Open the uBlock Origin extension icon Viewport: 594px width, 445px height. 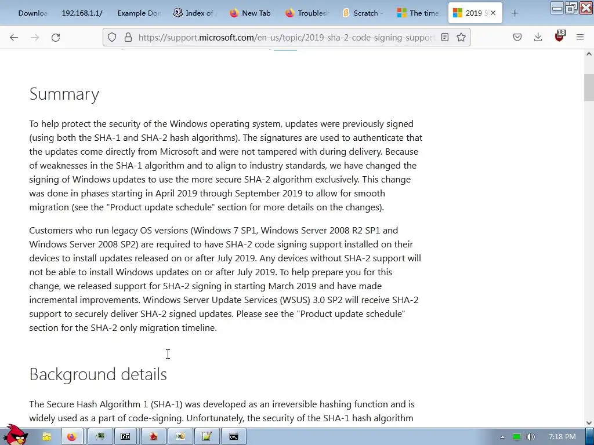point(560,37)
